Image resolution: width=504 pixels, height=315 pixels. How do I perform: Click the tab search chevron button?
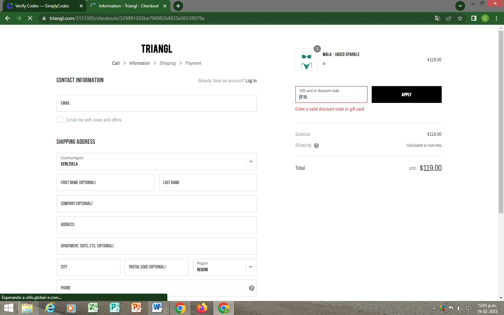pos(460,6)
